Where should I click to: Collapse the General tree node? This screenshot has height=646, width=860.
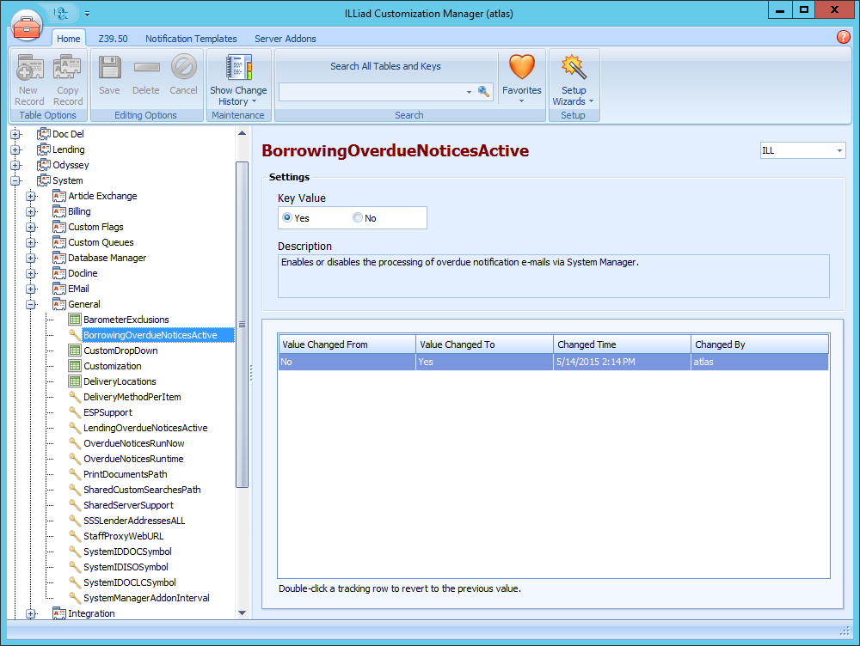point(31,304)
